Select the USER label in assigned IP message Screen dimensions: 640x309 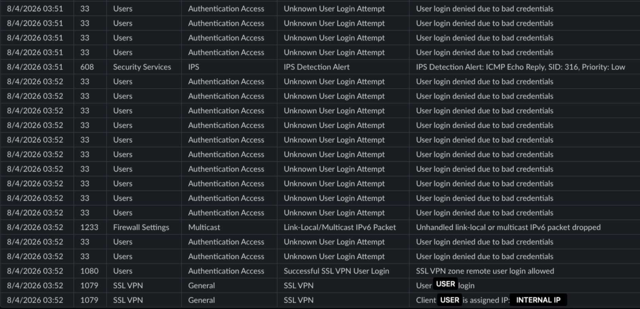click(449, 300)
